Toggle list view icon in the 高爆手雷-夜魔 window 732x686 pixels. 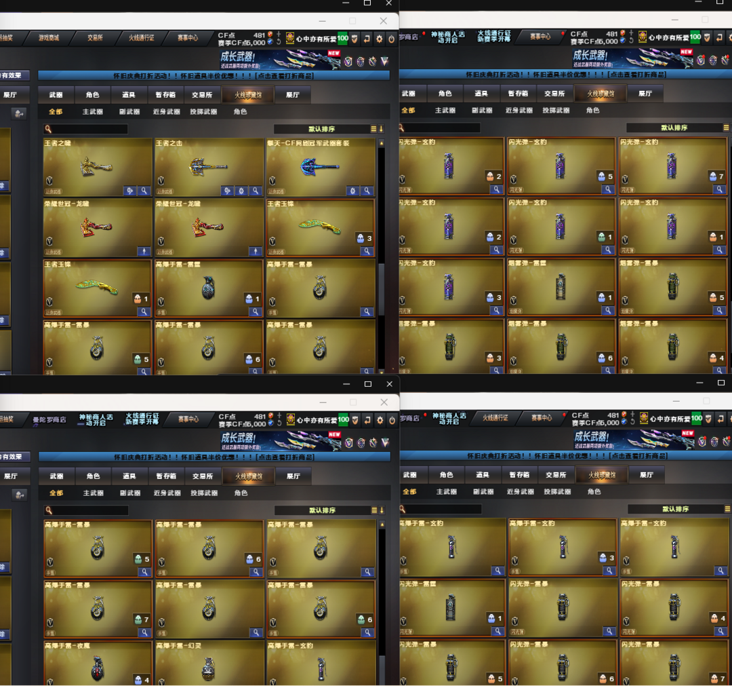pos(373,510)
